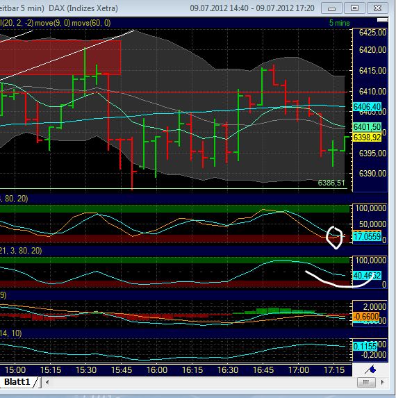
Task: Select the Blatt1 sheet tab
Action: 17,382
